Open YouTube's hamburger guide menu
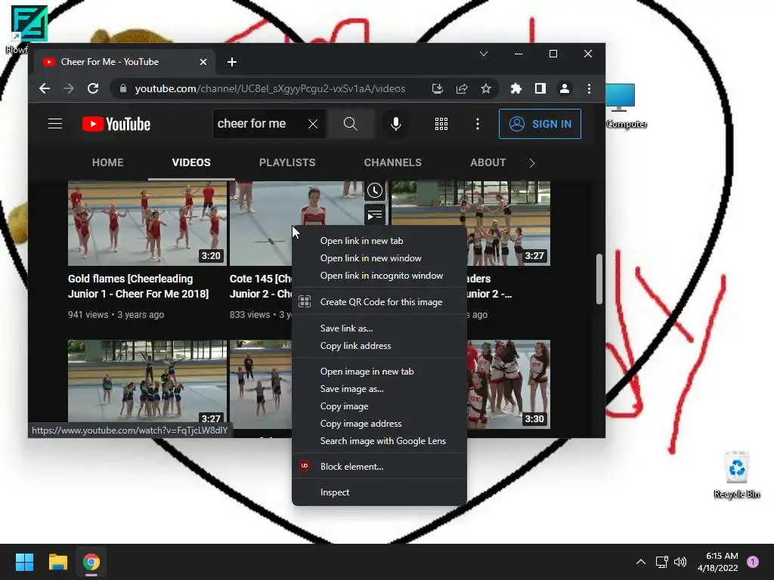The width and height of the screenshot is (774, 580). pos(54,124)
